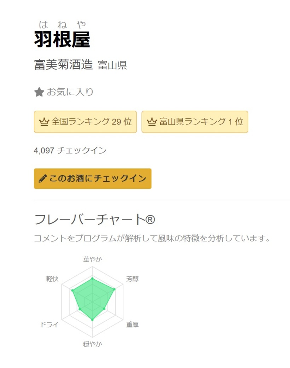The image size is (290, 368).
Task: Click the star favorite icon
Action: tap(39, 92)
